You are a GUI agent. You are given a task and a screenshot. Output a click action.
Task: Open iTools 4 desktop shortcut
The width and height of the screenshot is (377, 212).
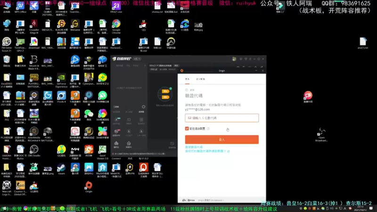[x=61, y=97]
